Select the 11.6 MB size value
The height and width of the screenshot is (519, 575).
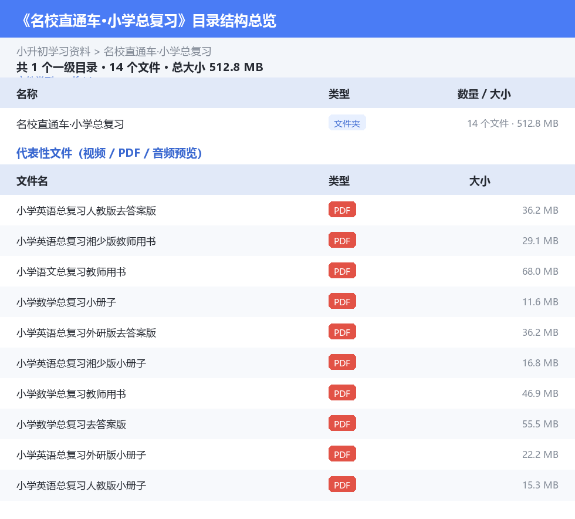point(540,302)
